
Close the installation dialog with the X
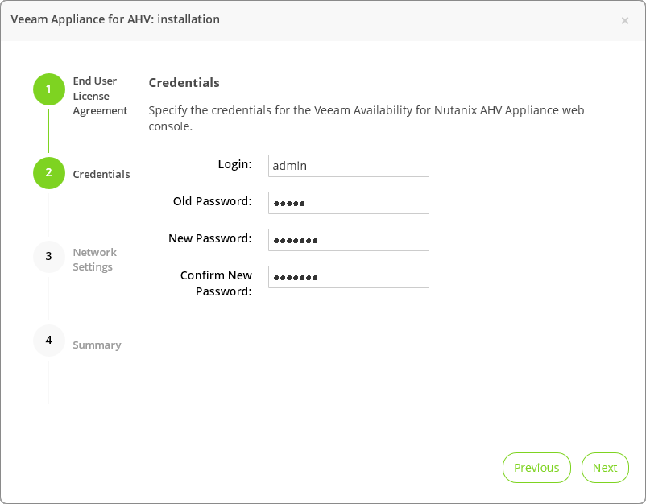(x=625, y=20)
